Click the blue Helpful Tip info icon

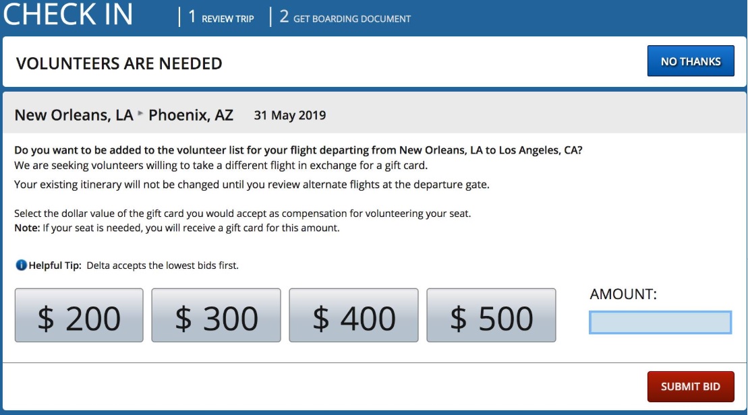[22, 265]
